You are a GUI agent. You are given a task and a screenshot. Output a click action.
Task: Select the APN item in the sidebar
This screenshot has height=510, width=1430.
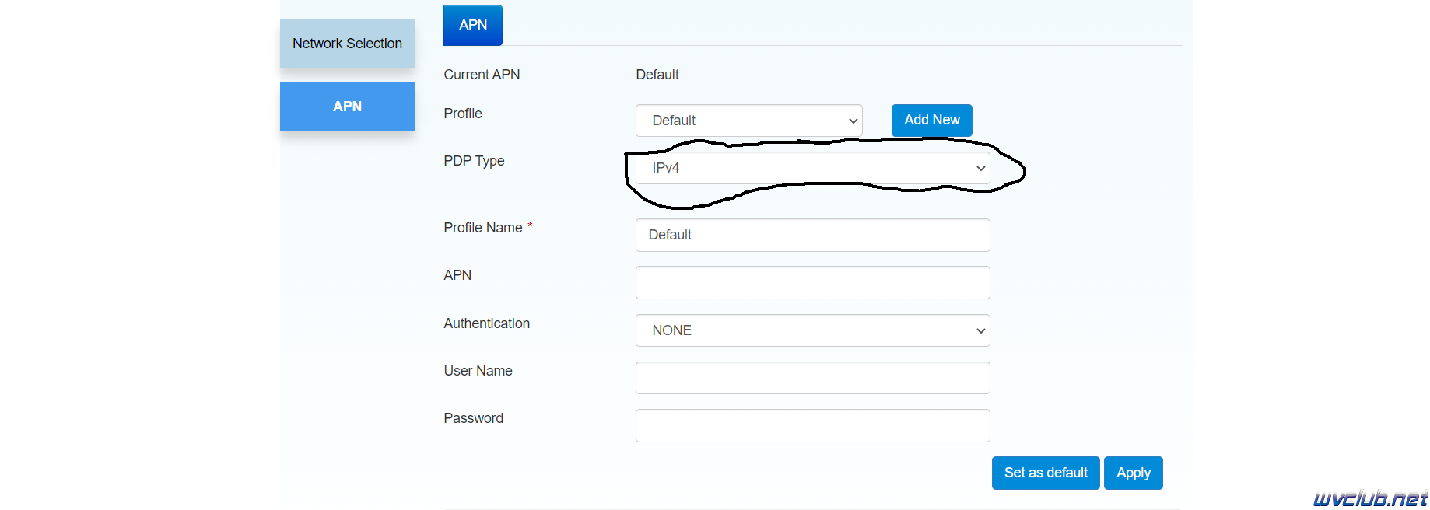(347, 107)
